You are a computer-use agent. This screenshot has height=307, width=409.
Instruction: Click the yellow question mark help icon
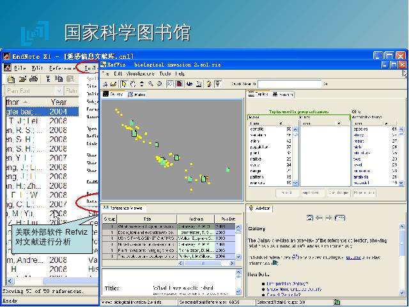pos(209,84)
